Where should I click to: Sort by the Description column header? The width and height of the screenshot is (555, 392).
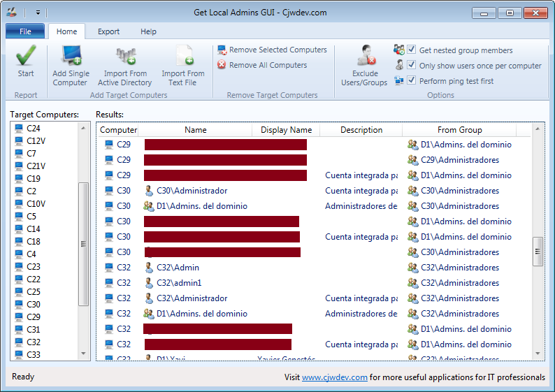click(x=361, y=130)
